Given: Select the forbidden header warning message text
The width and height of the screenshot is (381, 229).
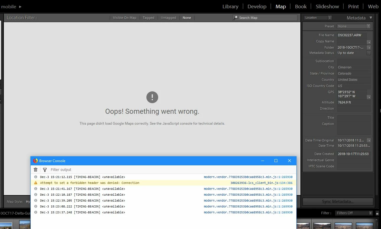Looking at the screenshot, I should point(90,183).
